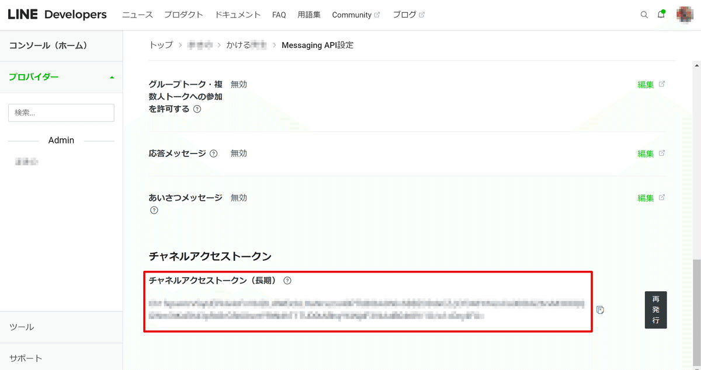The width and height of the screenshot is (701, 370).
Task: Open the ブログ external link
Action: tap(409, 15)
